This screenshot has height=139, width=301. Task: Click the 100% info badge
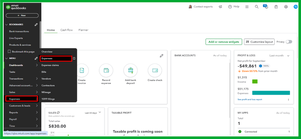(264, 66)
